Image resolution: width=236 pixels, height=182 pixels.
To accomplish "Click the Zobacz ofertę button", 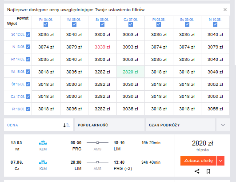I will point(198,161).
